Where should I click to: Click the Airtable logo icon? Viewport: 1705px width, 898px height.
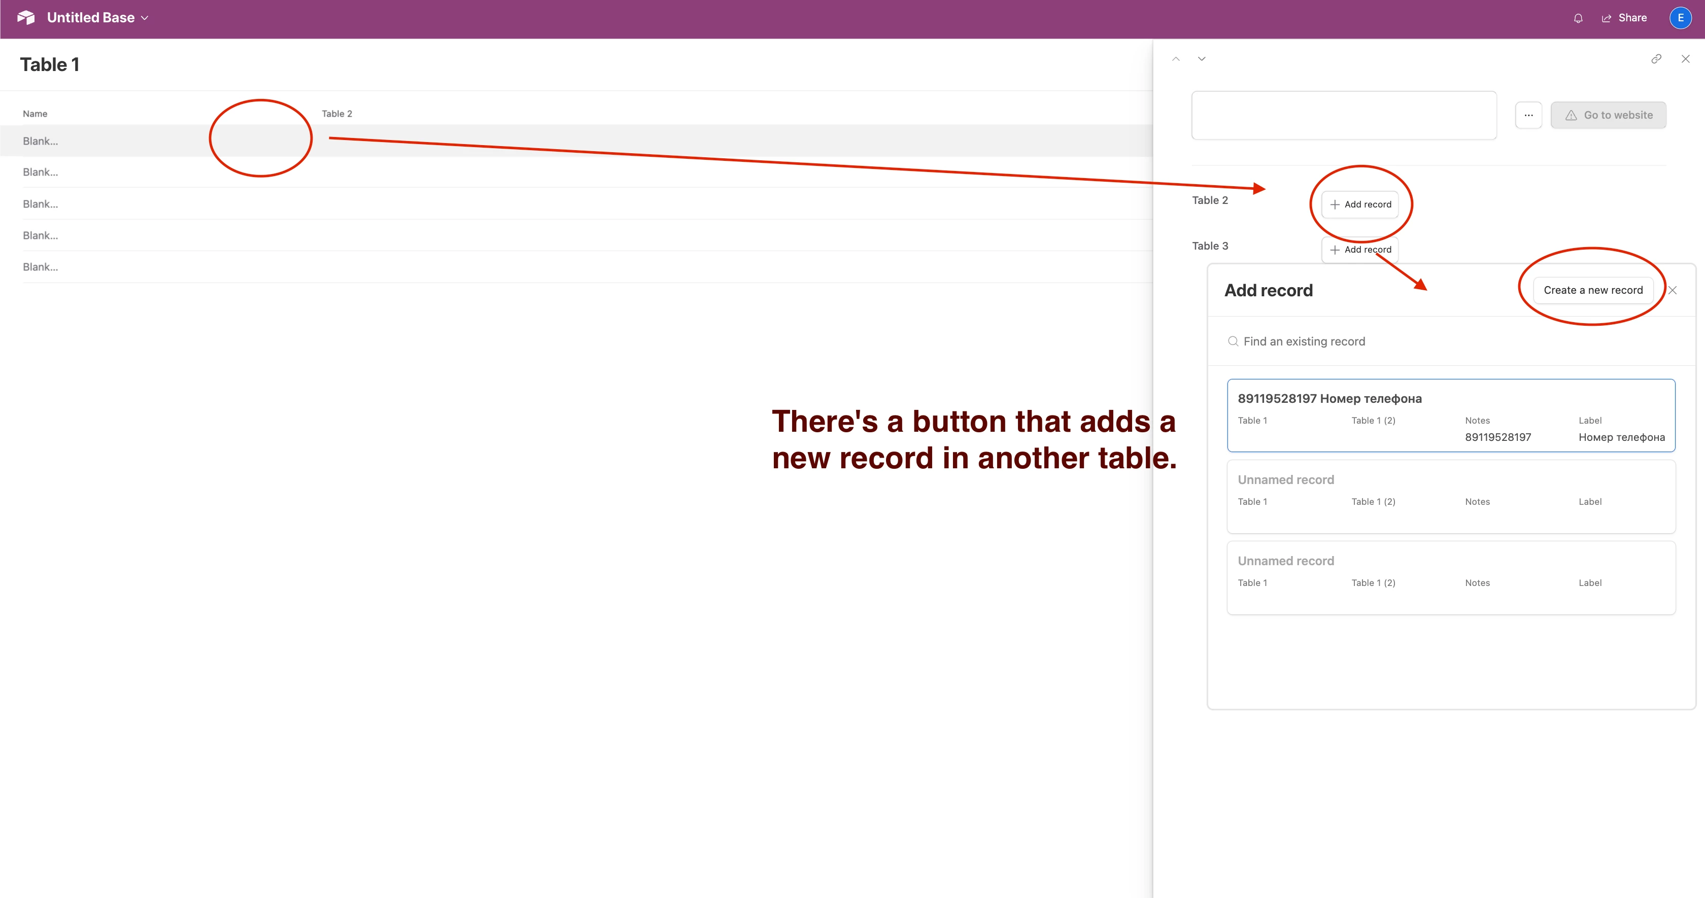coord(26,18)
